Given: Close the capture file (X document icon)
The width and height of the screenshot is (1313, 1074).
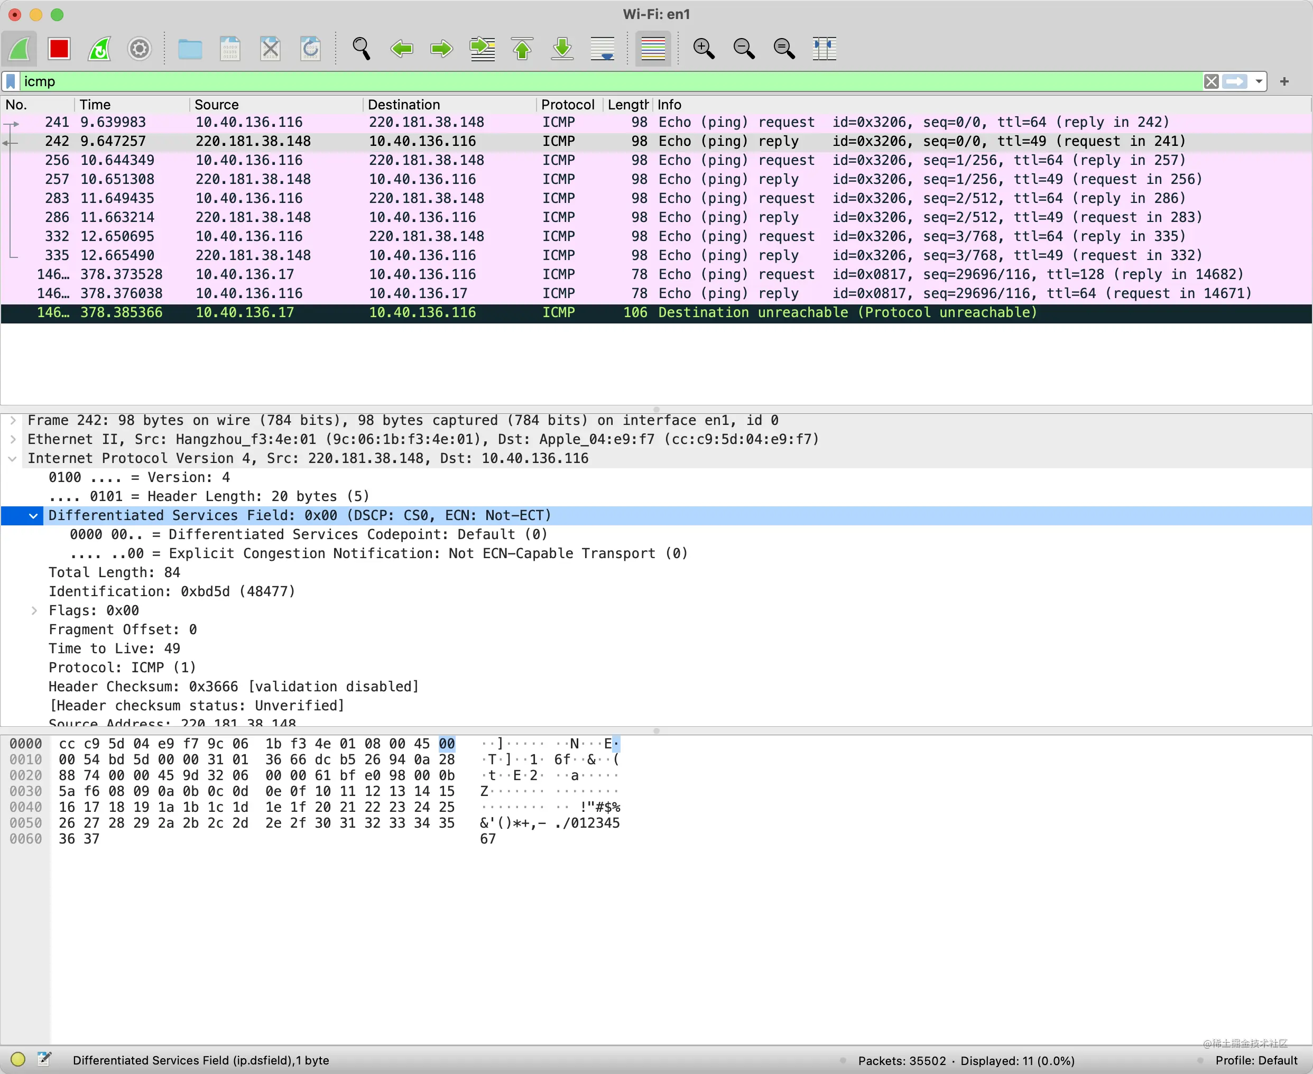Looking at the screenshot, I should coord(271,48).
